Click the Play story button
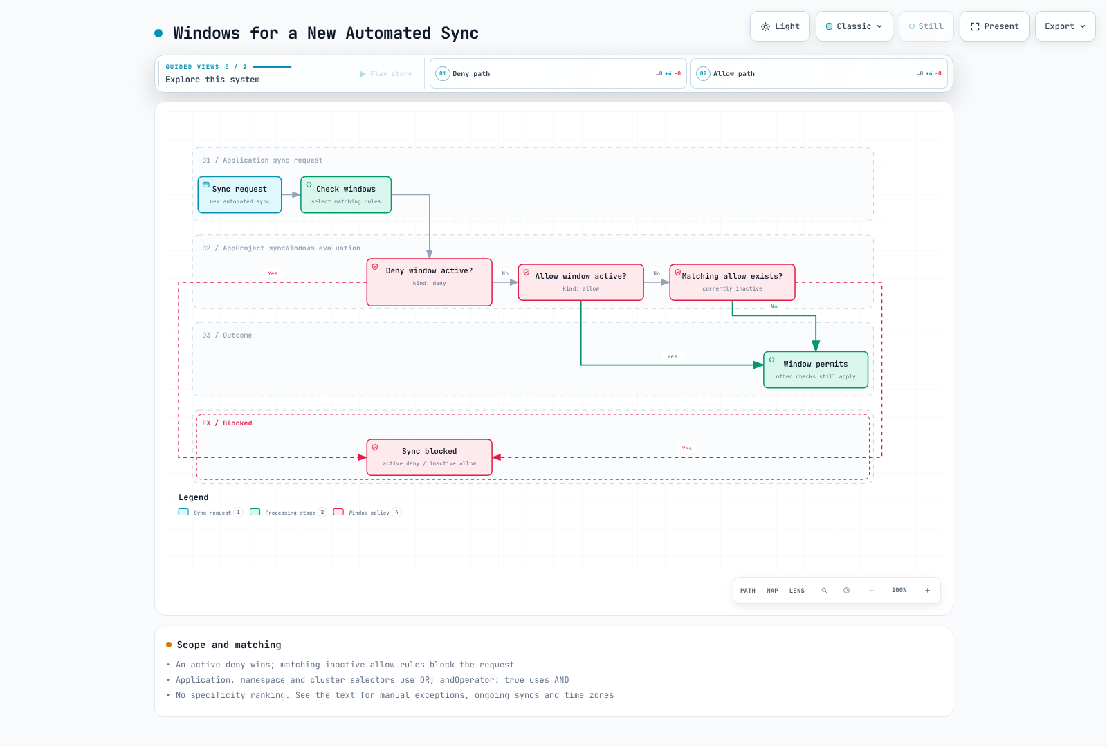Screen dimensions: 1107x747 tap(386, 74)
